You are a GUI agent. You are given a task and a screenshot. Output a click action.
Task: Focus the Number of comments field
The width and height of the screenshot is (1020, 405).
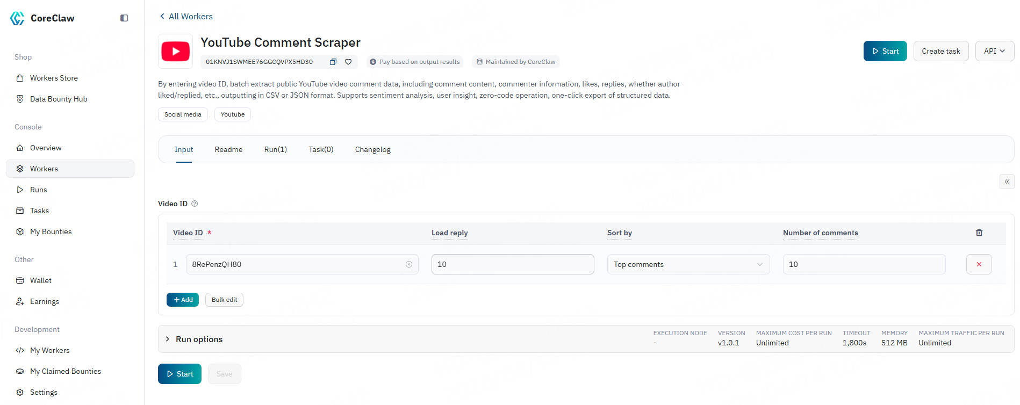click(864, 264)
